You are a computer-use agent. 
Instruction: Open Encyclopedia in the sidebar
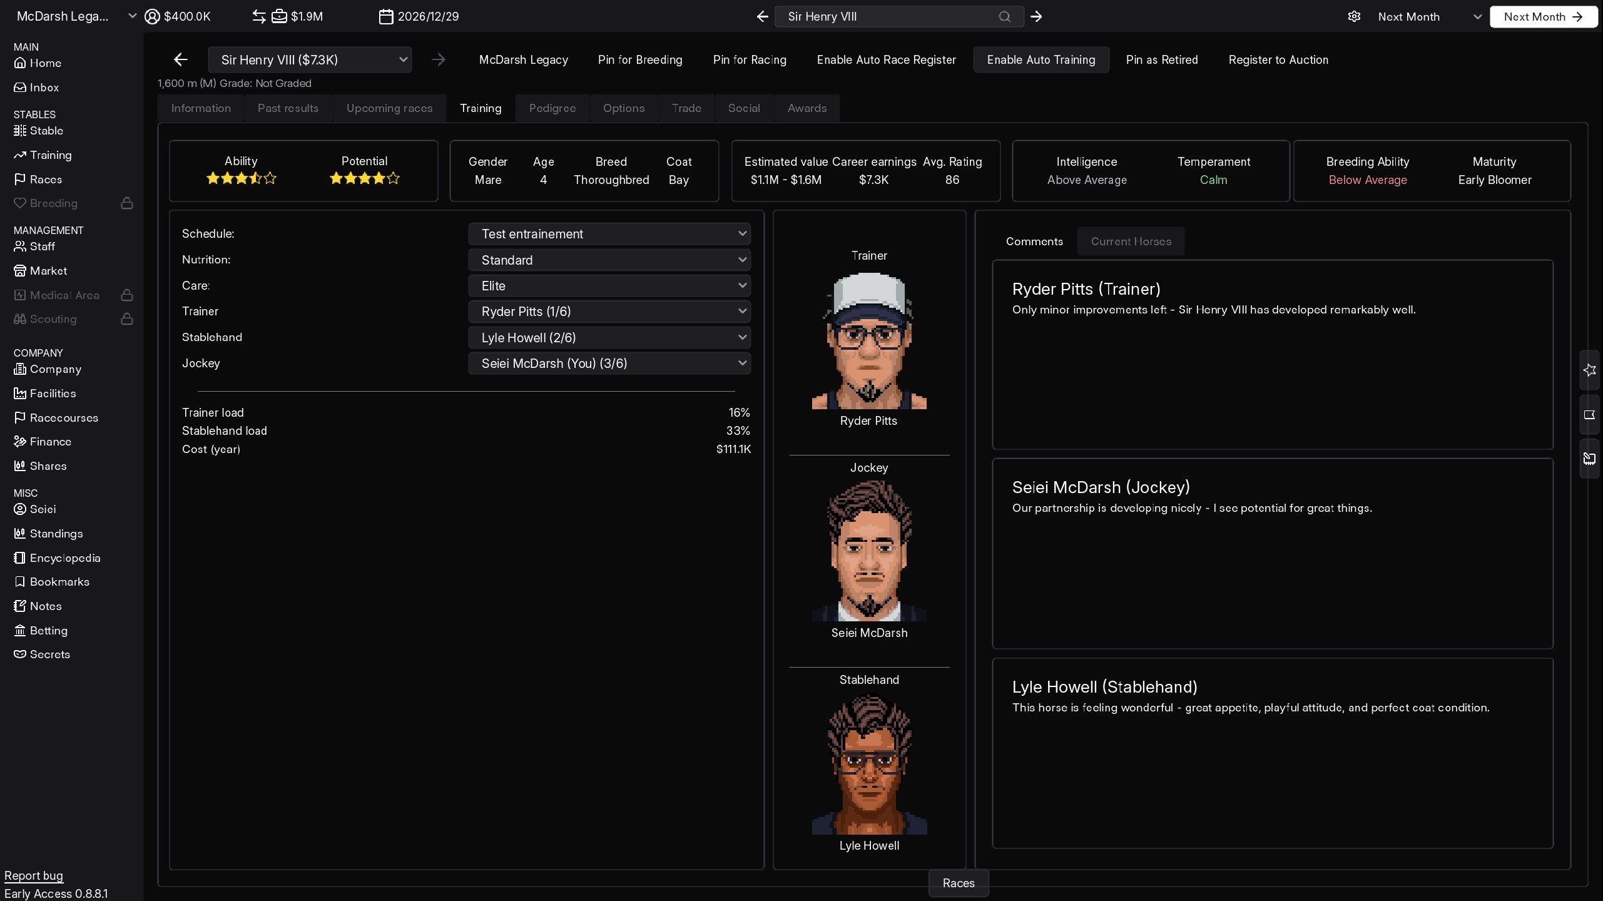(64, 557)
